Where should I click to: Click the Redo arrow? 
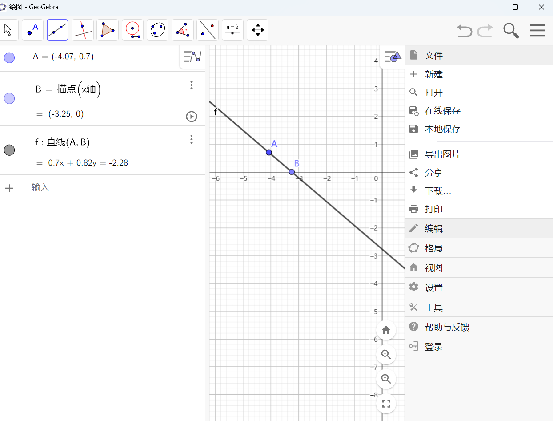pyautogui.click(x=485, y=30)
